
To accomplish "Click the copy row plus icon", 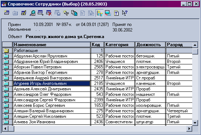I will pos(41,13).
